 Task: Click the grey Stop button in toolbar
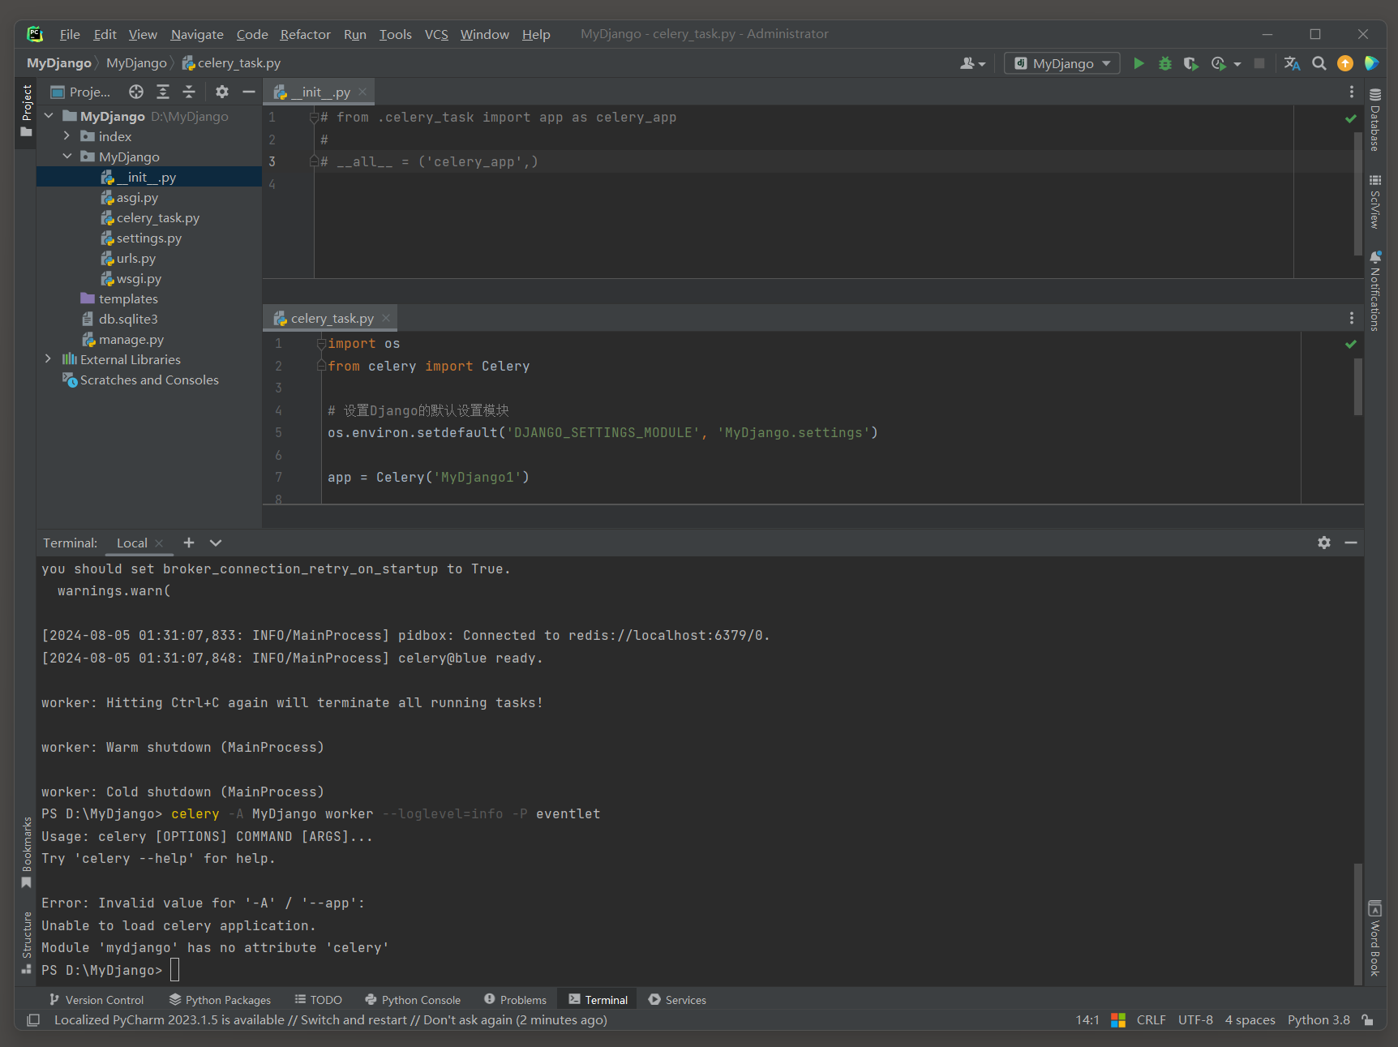[1259, 63]
